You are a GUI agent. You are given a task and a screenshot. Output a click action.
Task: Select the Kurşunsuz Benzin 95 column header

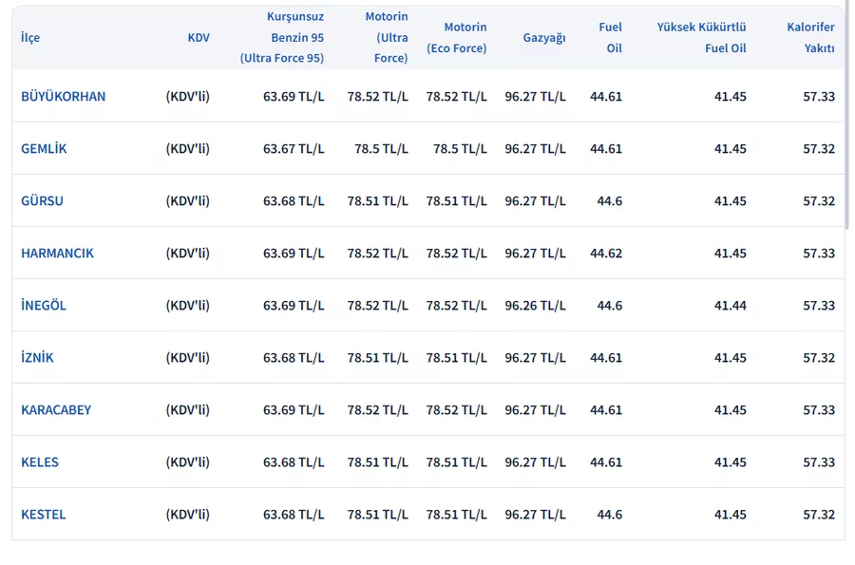(x=282, y=38)
